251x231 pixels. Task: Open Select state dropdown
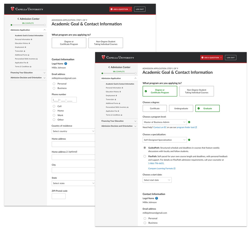pyautogui.click(x=73, y=183)
